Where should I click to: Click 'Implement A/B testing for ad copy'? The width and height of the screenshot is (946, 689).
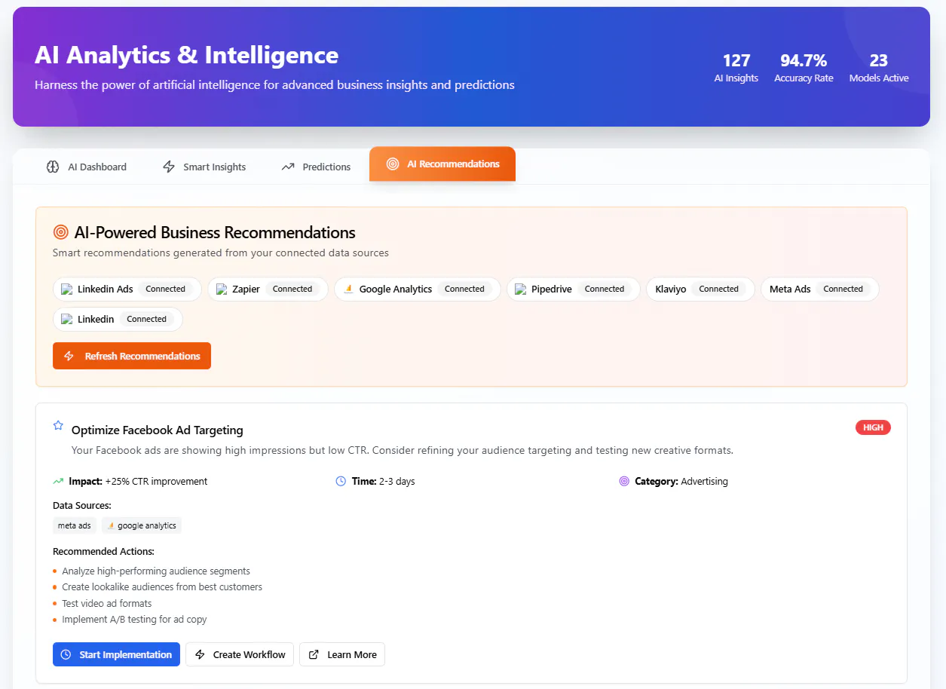[134, 620]
